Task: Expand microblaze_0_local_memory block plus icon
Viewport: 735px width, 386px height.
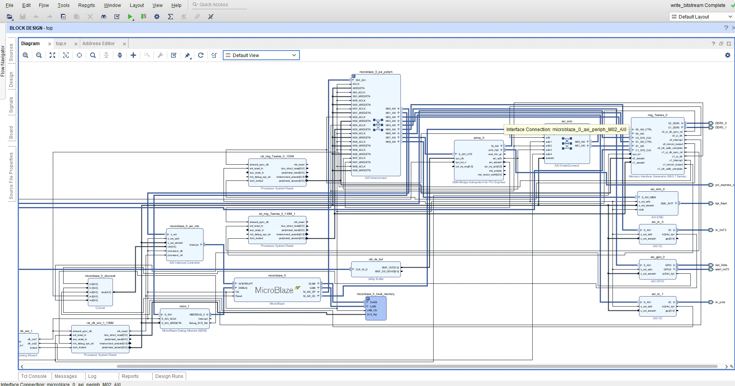Action: [368, 299]
